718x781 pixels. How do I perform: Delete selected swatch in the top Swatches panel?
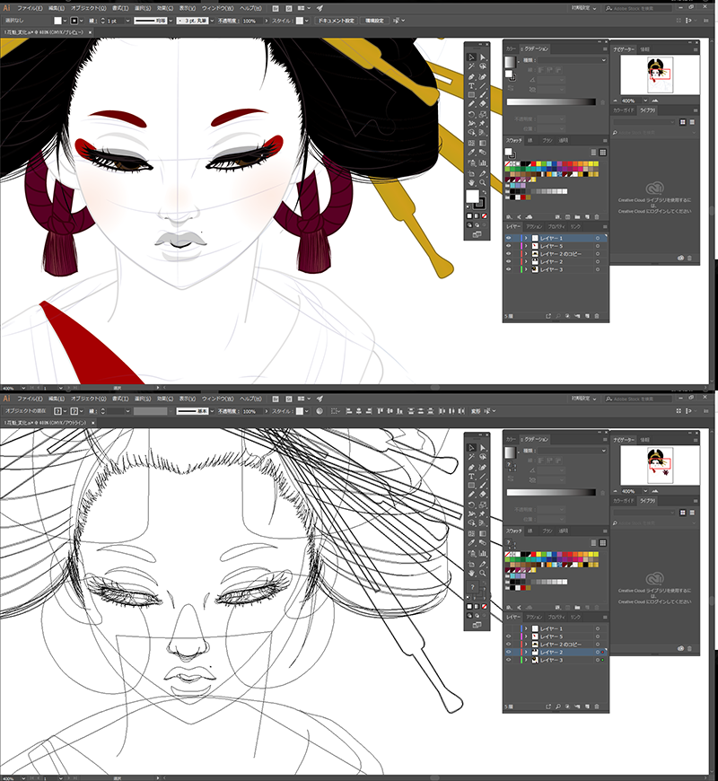[597, 217]
